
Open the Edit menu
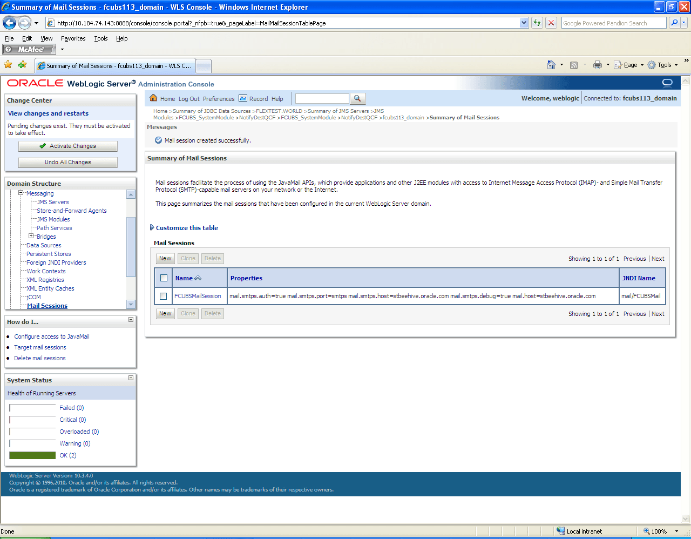click(27, 38)
